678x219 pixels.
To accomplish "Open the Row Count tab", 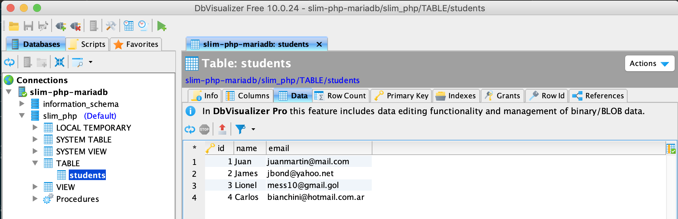I will pyautogui.click(x=341, y=96).
